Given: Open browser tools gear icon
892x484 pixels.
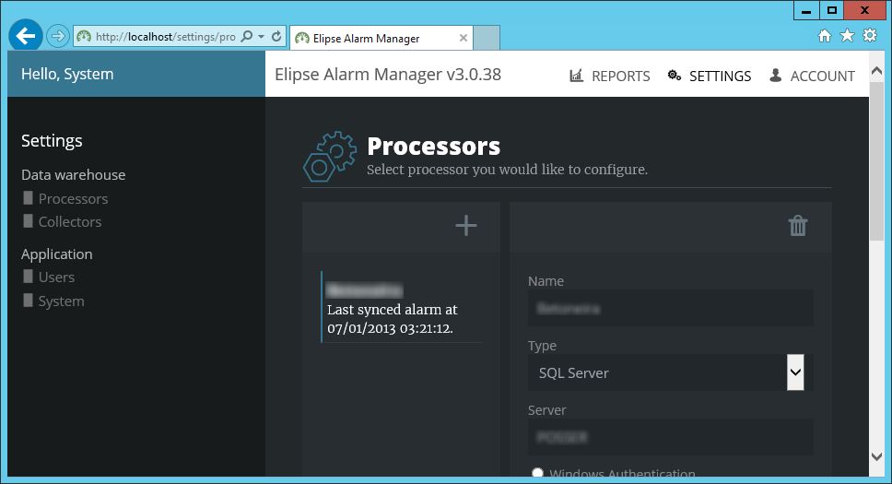Looking at the screenshot, I should point(869,36).
